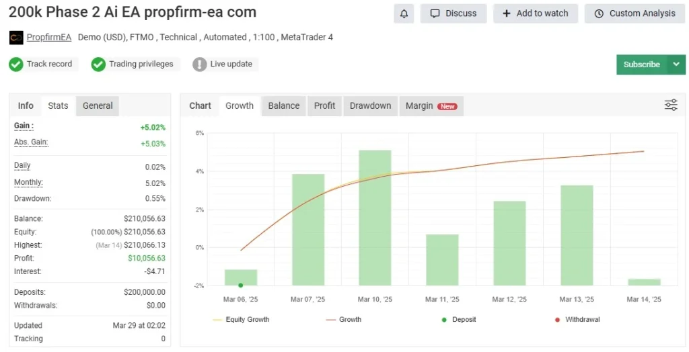Image resolution: width=689 pixels, height=352 pixels.
Task: Click the +5.02% gain value
Action: [x=153, y=128]
